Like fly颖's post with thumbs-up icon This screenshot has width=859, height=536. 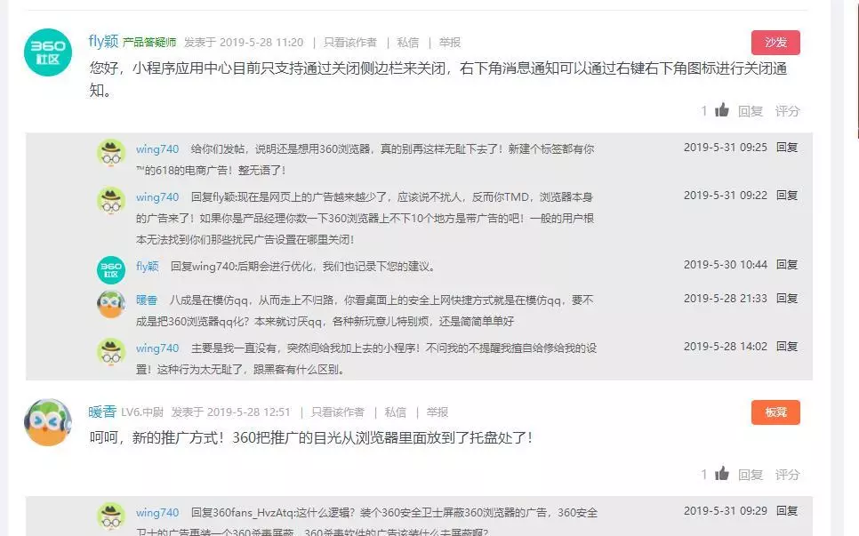click(x=722, y=110)
